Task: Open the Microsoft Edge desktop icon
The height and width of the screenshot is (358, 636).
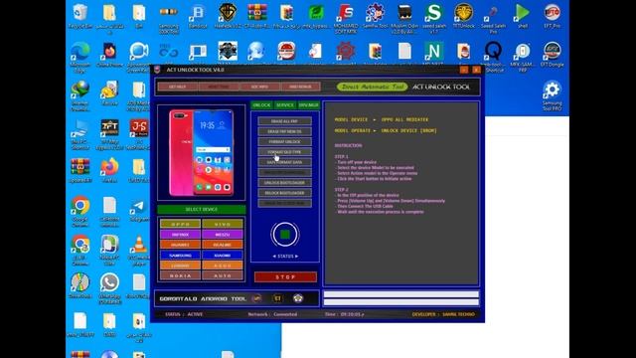Action: [80, 57]
